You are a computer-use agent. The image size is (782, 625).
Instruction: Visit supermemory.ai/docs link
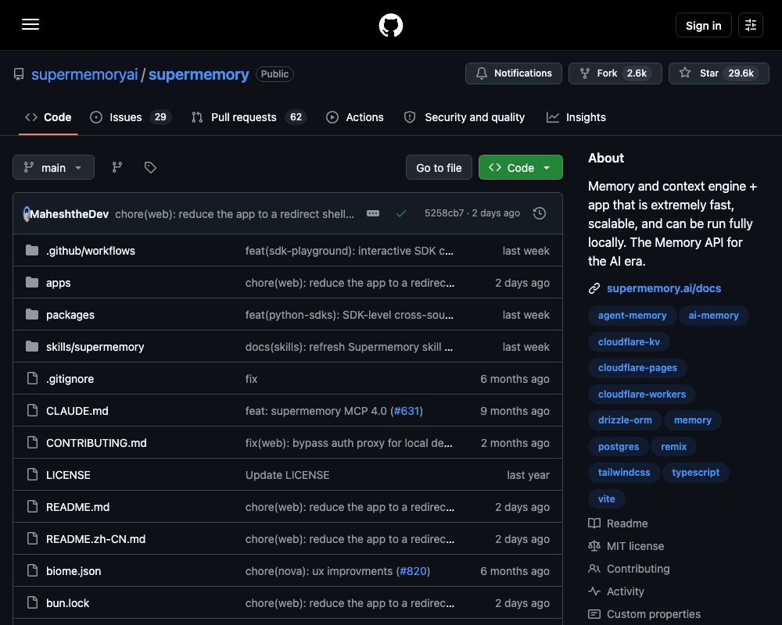pyautogui.click(x=663, y=288)
